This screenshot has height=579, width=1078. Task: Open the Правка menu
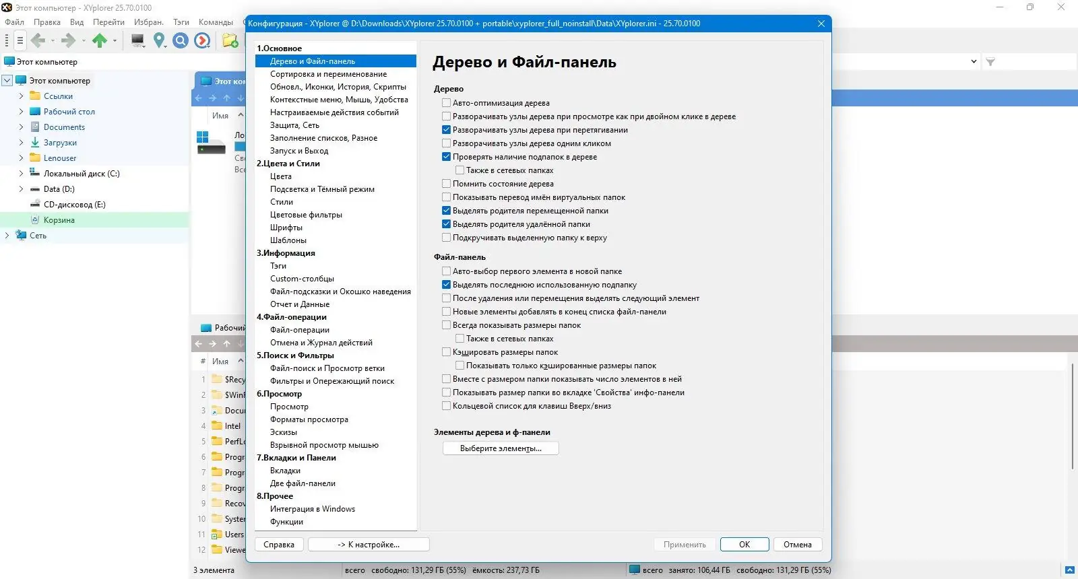(47, 22)
